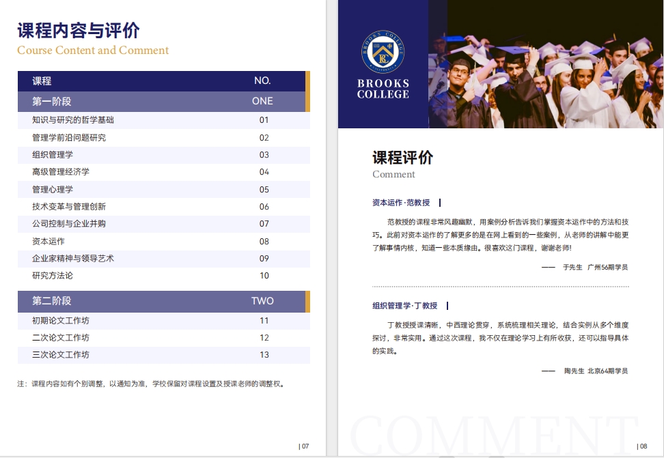Screen dimensions: 664x458
Task: Click the BROOKS COLLEGE wordmark
Action: tap(383, 89)
